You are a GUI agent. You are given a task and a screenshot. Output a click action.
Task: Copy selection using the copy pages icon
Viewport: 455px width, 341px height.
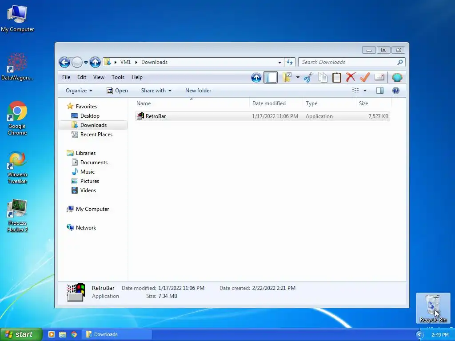click(323, 77)
